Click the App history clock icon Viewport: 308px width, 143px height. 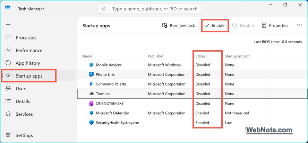click(8, 63)
